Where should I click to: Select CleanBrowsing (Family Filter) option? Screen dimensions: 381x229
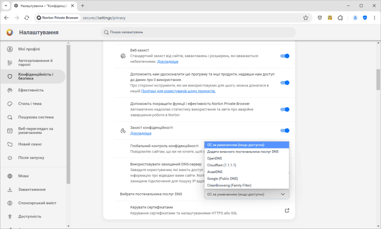tap(247, 186)
